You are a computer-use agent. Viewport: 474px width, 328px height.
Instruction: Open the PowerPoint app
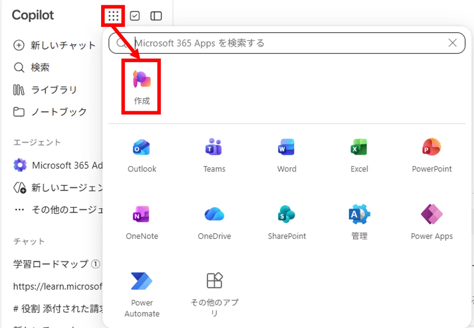(432, 155)
